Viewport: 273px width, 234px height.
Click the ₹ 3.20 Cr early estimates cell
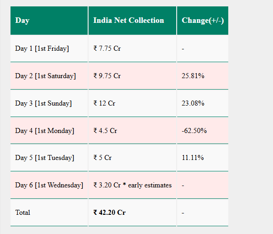pyautogui.click(x=132, y=185)
